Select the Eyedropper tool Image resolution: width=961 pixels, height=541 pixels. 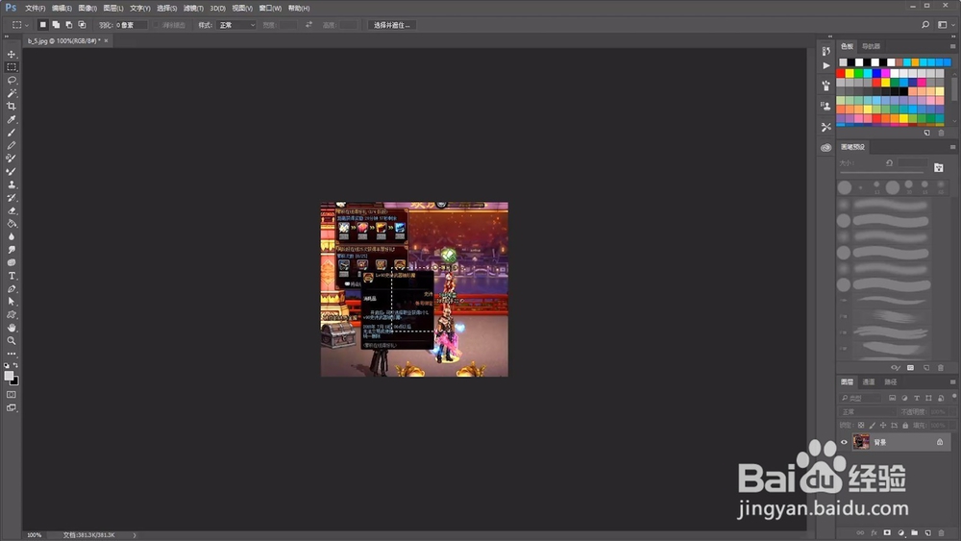pyautogui.click(x=11, y=119)
